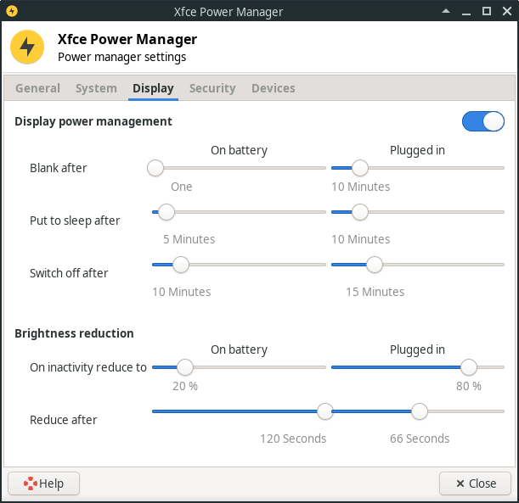Click Put to sleep plugged-in slider handle
This screenshot has height=503, width=519.
[x=360, y=212]
